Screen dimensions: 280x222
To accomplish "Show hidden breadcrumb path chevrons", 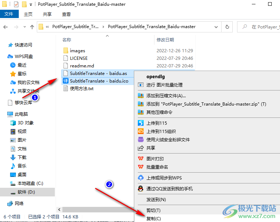I will point(47,27).
